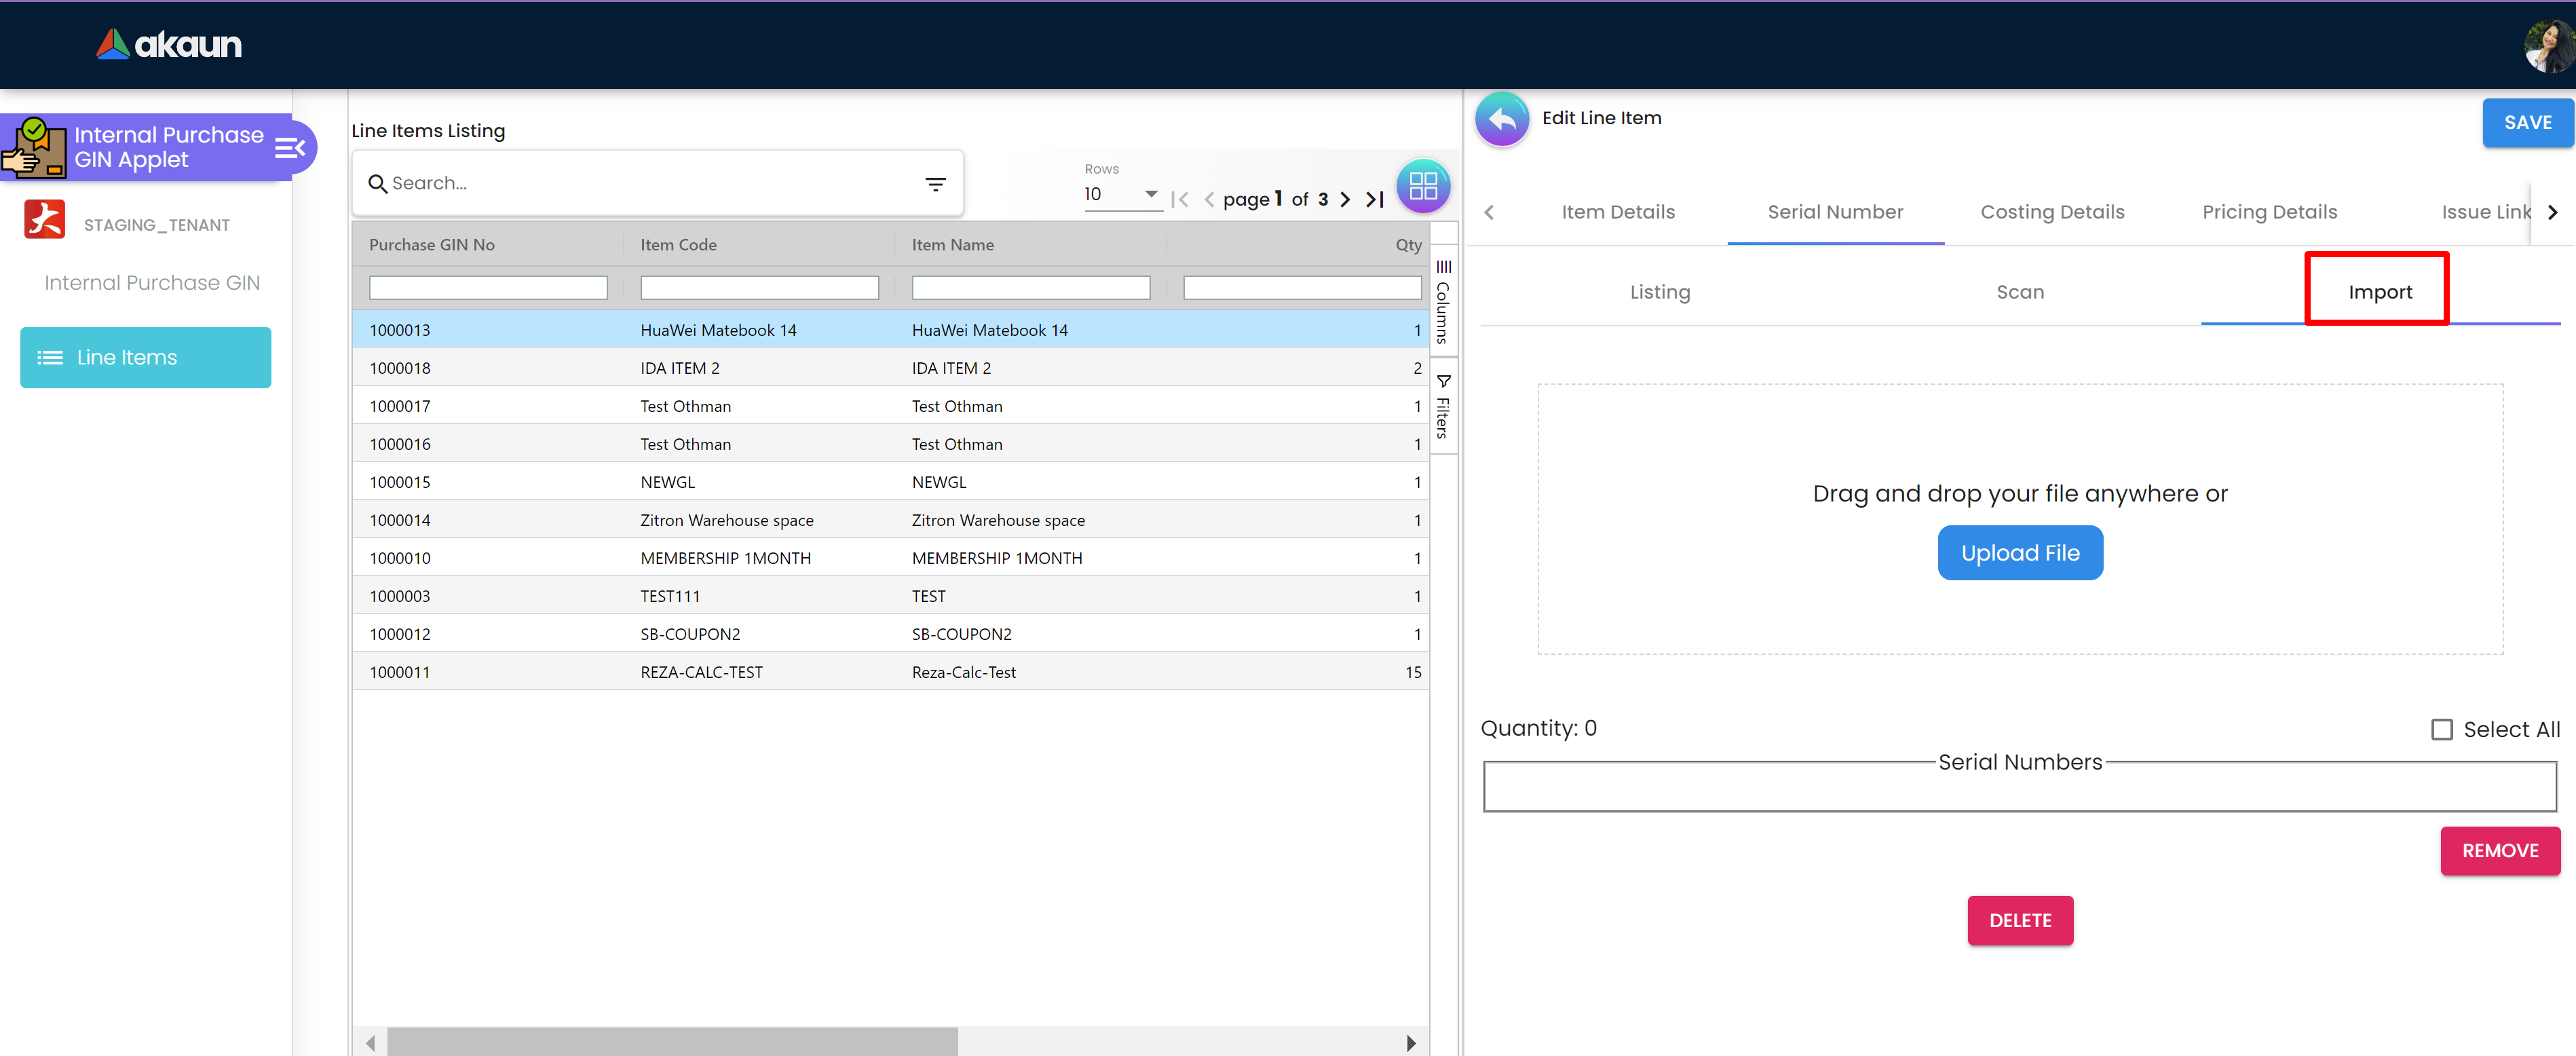Image resolution: width=2576 pixels, height=1056 pixels.
Task: Open the grid view applet icon
Action: point(1422,186)
